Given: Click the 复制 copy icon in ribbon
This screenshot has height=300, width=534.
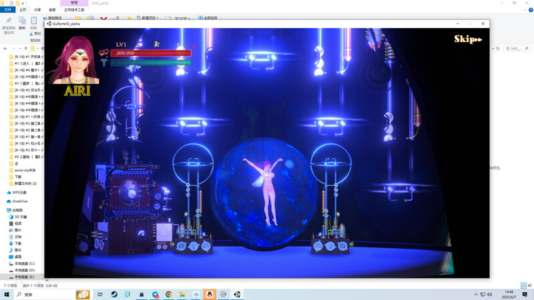Looking at the screenshot, I should [x=22, y=21].
